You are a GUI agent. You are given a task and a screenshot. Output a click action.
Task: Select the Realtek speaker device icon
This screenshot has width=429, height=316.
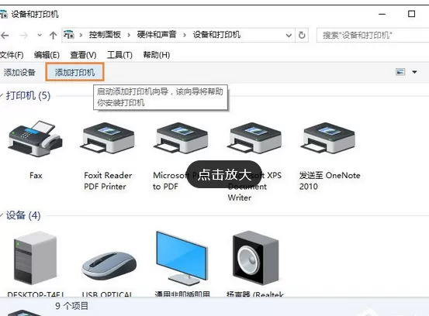(x=255, y=258)
